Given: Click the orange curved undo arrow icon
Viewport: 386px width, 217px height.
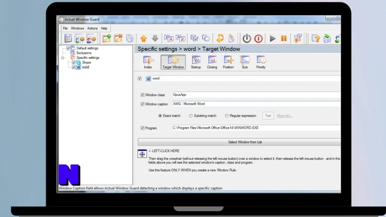Looking at the screenshot, I should pos(220,38).
